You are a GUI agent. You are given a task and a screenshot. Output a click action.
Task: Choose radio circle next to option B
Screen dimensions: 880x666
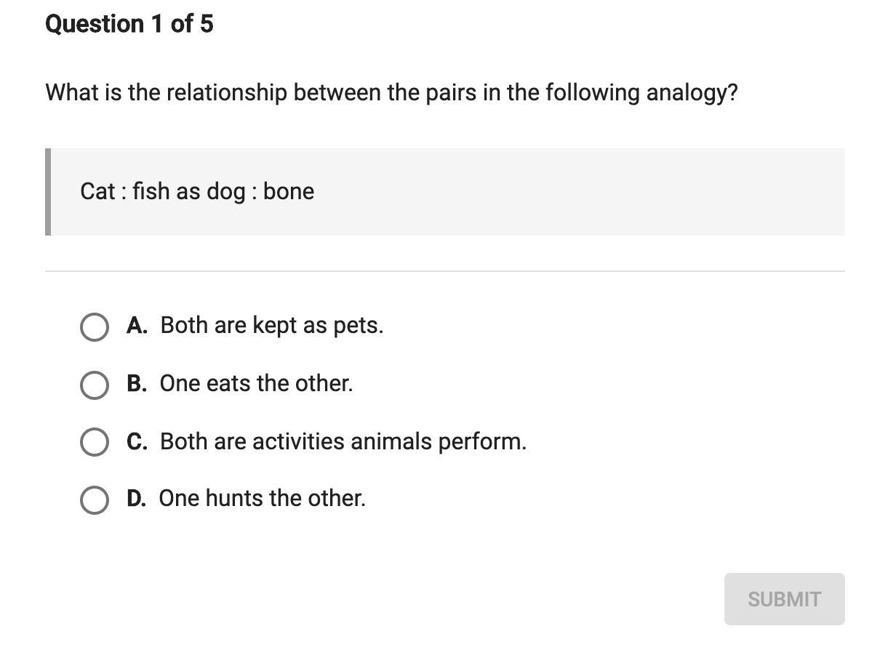click(95, 385)
